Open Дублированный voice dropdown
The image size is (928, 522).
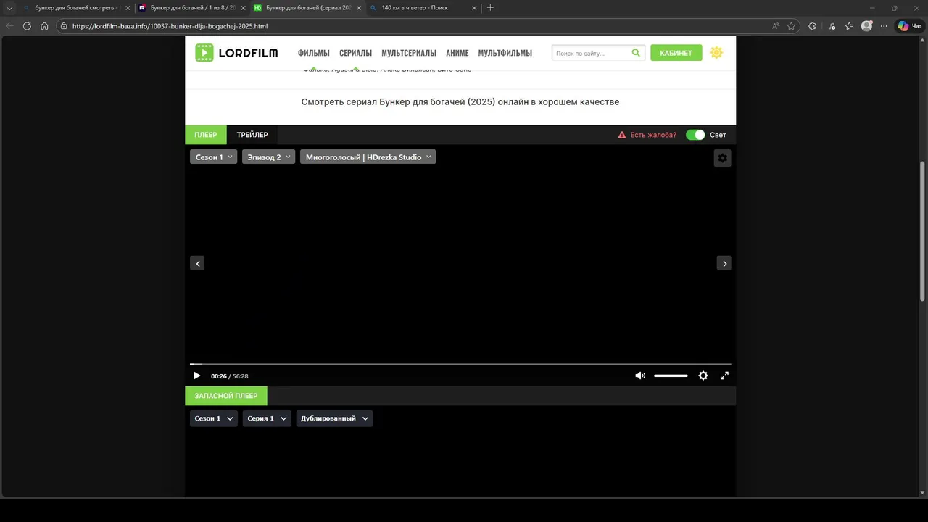[x=334, y=418]
